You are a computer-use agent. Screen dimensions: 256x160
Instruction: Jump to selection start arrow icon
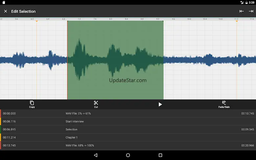pyautogui.click(x=242, y=11)
